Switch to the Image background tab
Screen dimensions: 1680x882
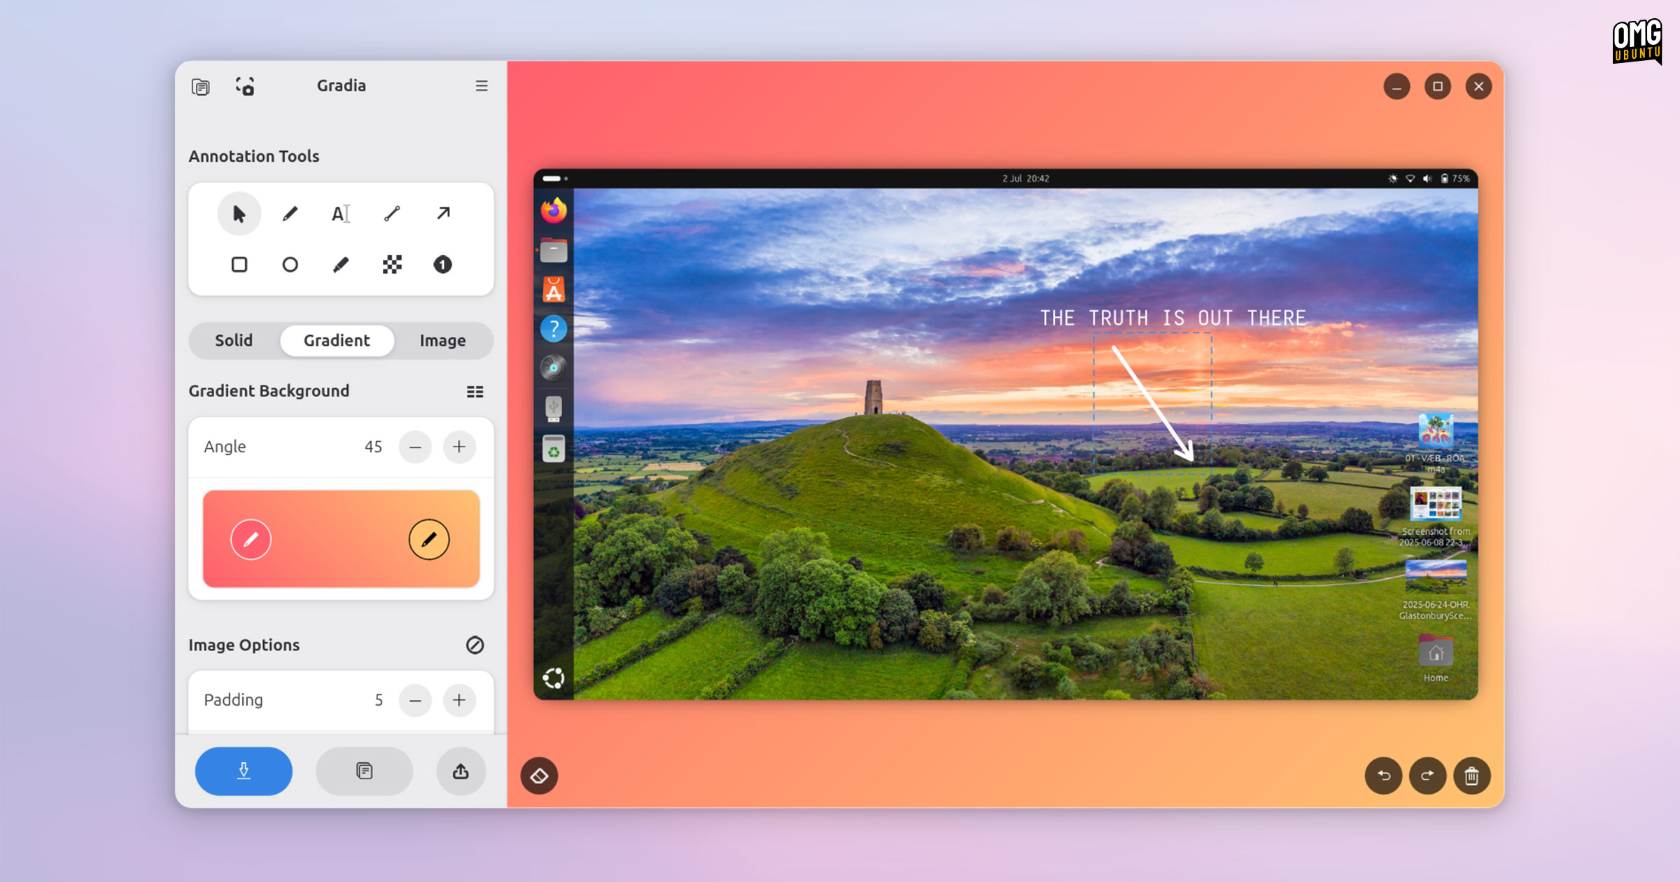pyautogui.click(x=442, y=341)
